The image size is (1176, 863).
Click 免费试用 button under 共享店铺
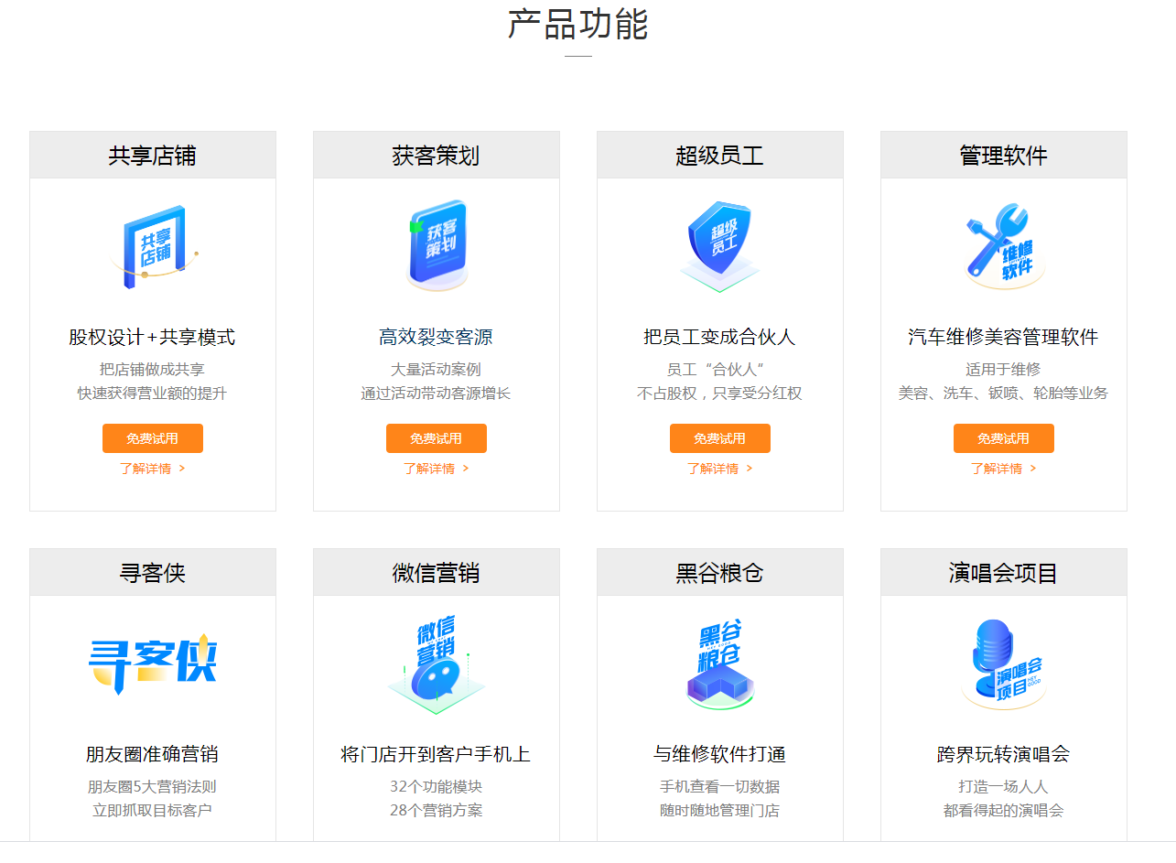(x=153, y=438)
